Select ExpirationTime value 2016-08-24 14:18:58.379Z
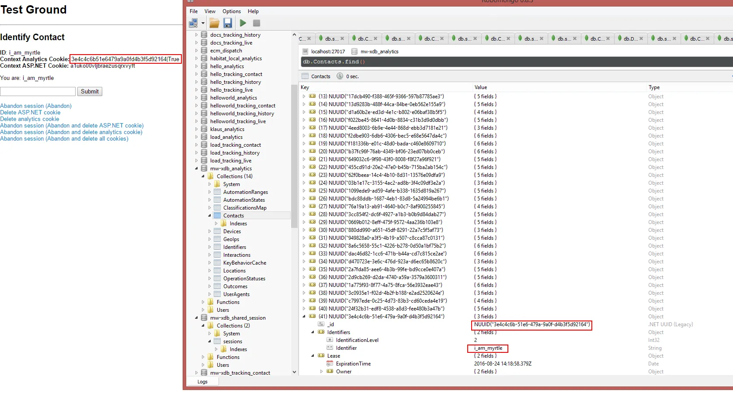Screen dimensions: 733x393 (x=503, y=364)
